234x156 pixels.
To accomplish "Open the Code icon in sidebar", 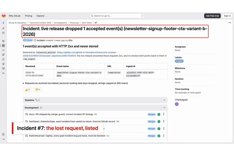I will pos(3,50).
